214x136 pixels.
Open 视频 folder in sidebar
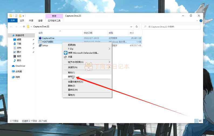point(19,56)
